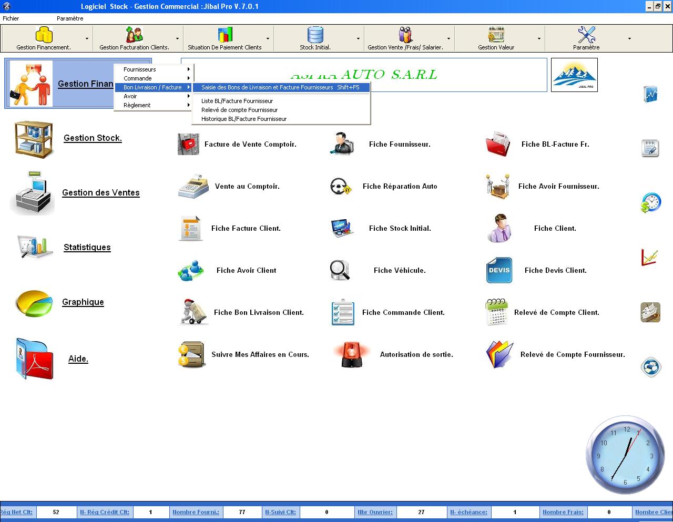Expand Gestion Vente /Frais/ Salarier dropdown arrow
This screenshot has width=673, height=522.
(448, 38)
